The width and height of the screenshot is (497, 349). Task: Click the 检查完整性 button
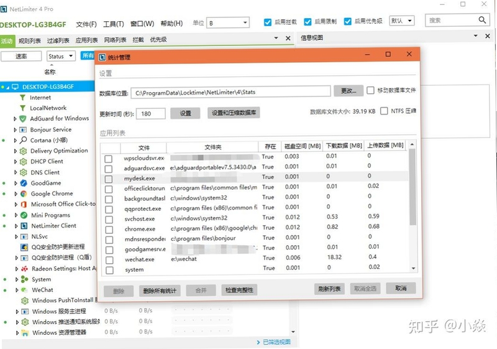[x=239, y=290]
